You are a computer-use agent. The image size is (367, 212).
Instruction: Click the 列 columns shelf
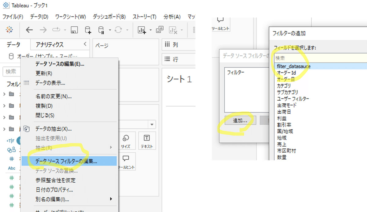[x=179, y=45]
